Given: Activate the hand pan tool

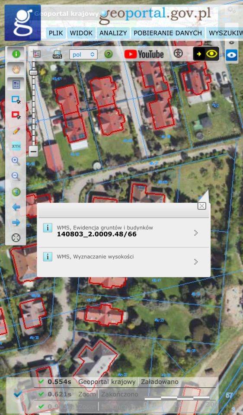Looking at the screenshot, I should pyautogui.click(x=16, y=70).
